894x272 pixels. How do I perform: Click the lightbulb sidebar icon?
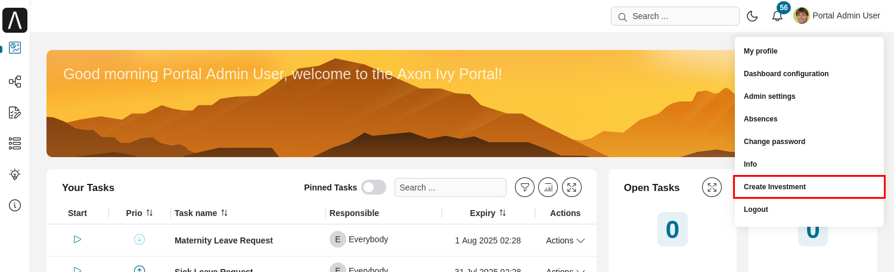click(15, 174)
